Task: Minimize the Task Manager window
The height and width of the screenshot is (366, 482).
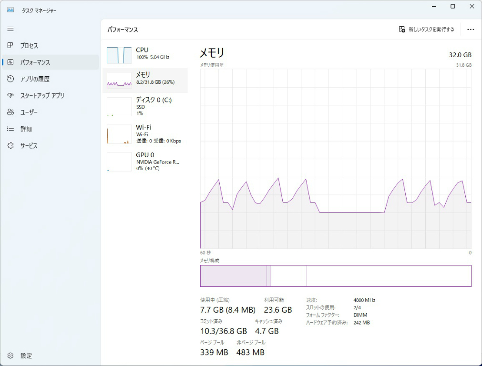Action: pyautogui.click(x=434, y=7)
